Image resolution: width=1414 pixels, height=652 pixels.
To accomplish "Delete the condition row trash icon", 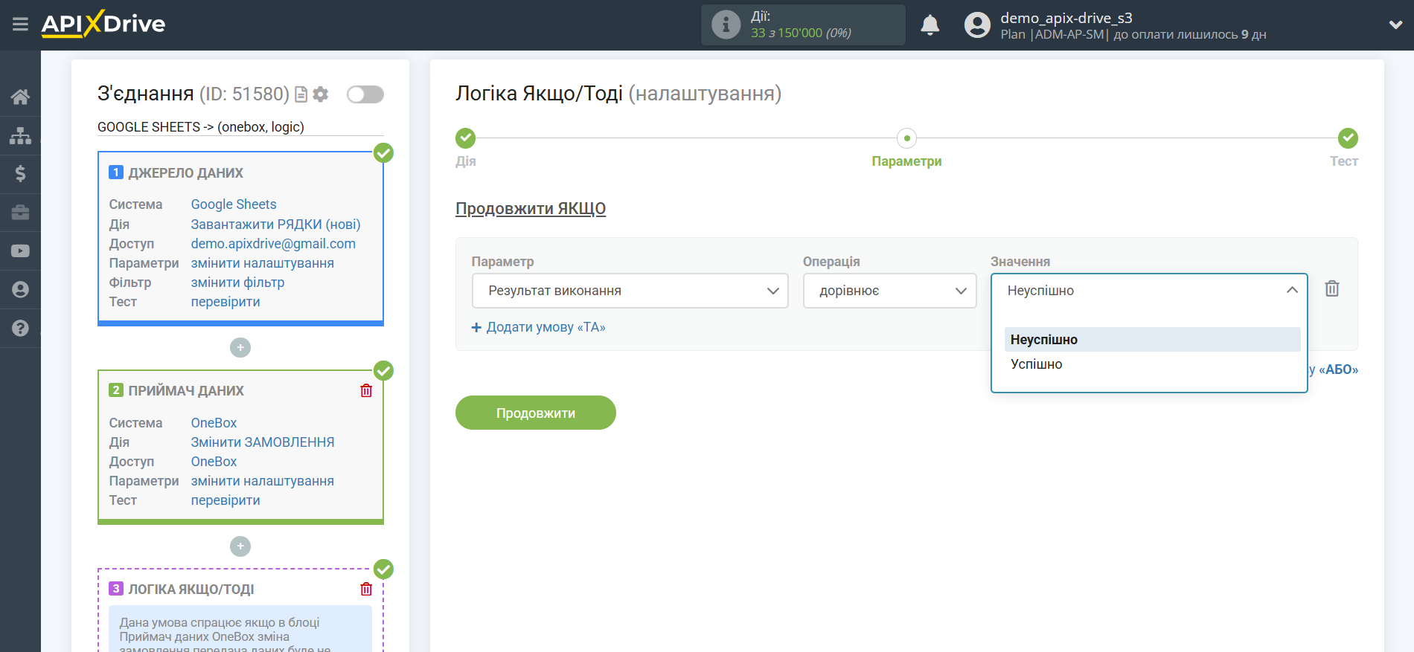I will (1332, 288).
